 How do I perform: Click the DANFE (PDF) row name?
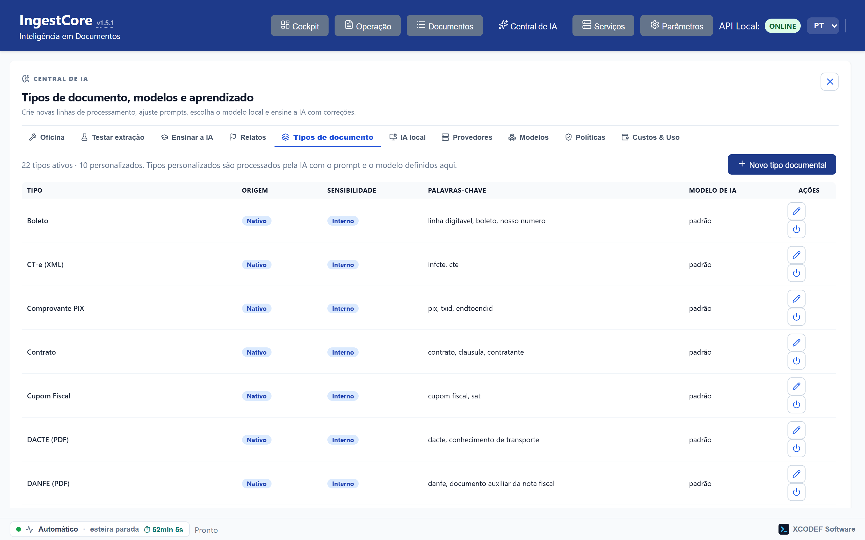48,484
